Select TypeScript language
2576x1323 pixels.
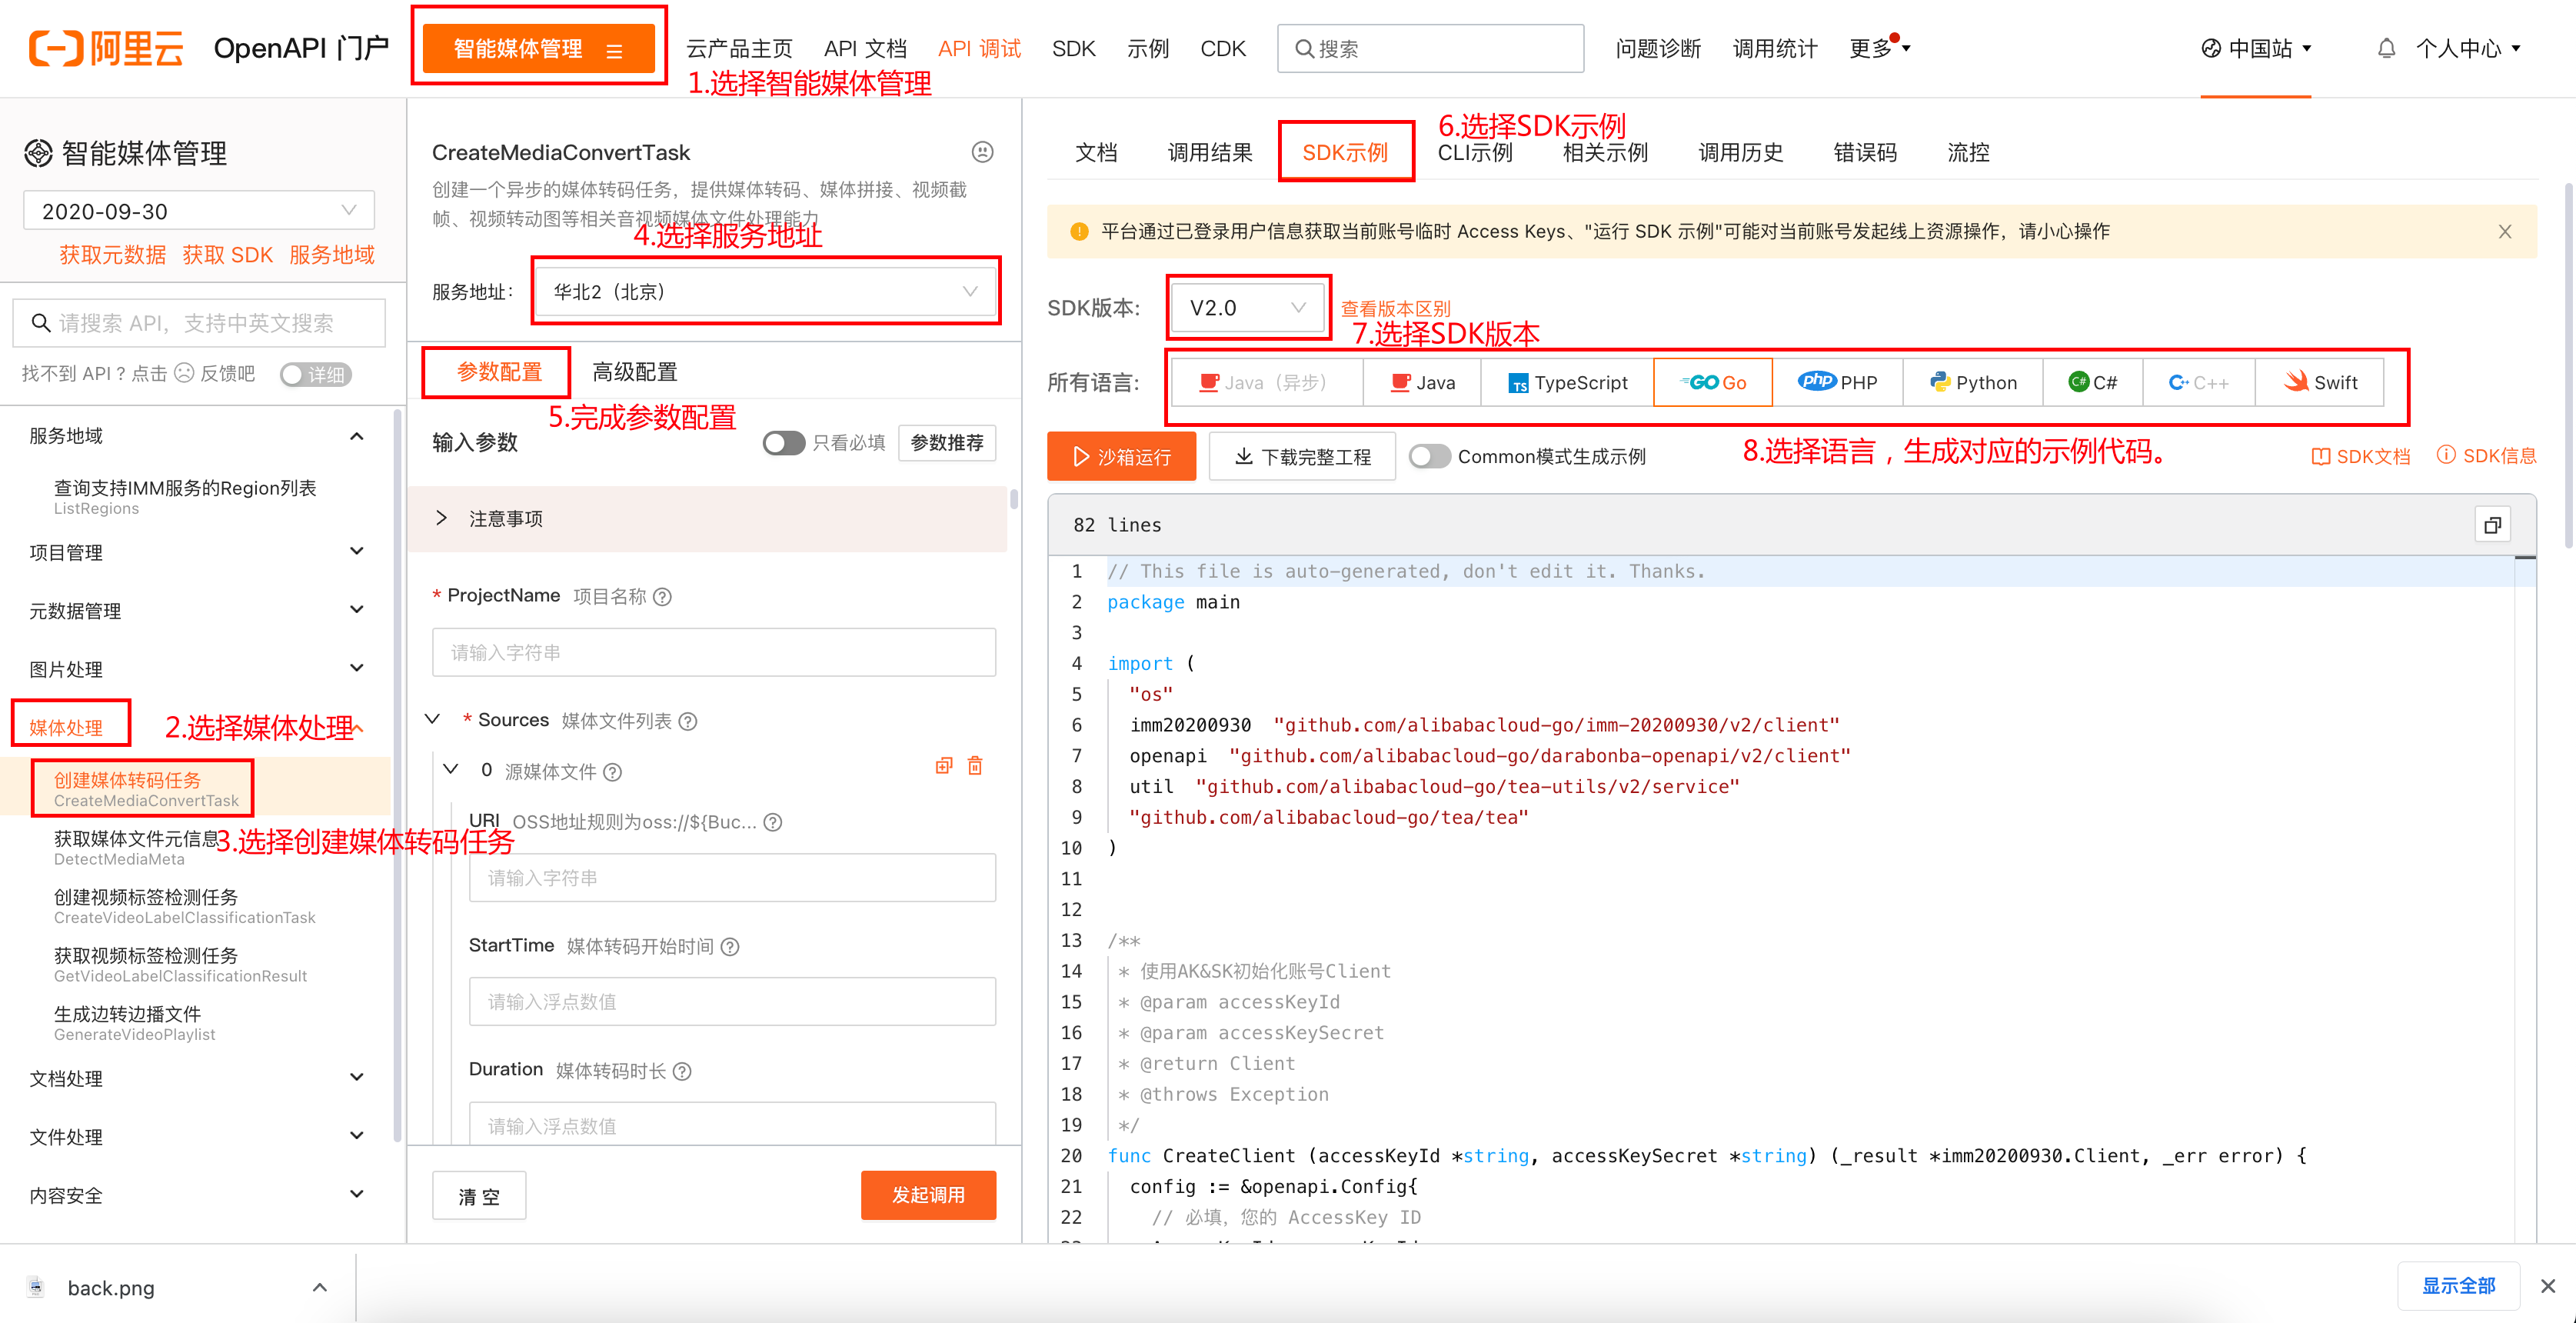pos(1568,382)
